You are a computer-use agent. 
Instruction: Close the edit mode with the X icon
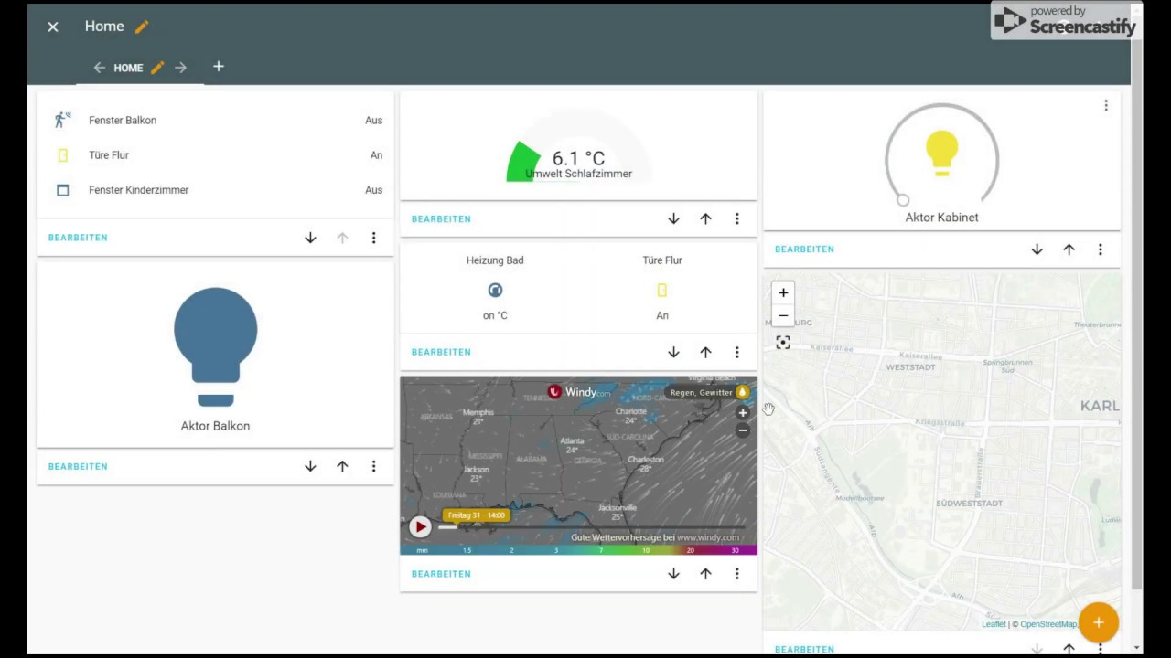(x=53, y=27)
